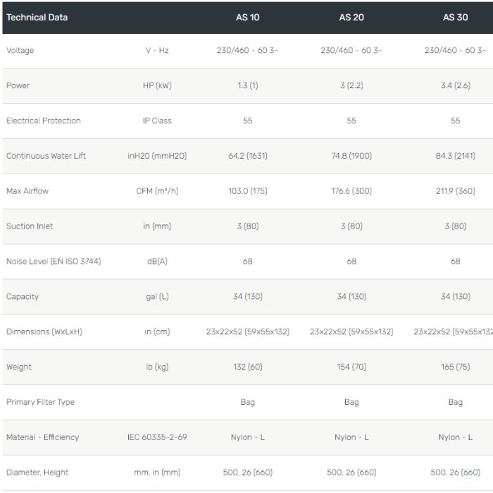Click the Electrical Protection row label
This screenshot has height=493, width=493.
click(44, 121)
